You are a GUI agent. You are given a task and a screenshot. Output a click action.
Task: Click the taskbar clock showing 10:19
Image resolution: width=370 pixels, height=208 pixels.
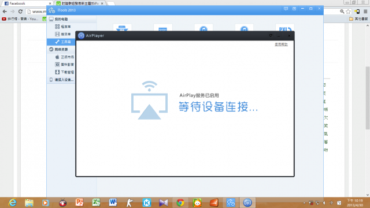[x=354, y=203]
